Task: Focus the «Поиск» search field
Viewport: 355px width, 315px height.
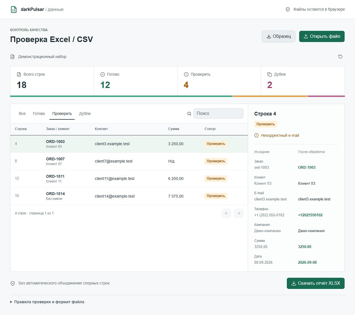Action: pyautogui.click(x=218, y=114)
